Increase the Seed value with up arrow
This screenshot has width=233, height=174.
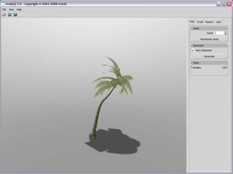click(x=226, y=32)
